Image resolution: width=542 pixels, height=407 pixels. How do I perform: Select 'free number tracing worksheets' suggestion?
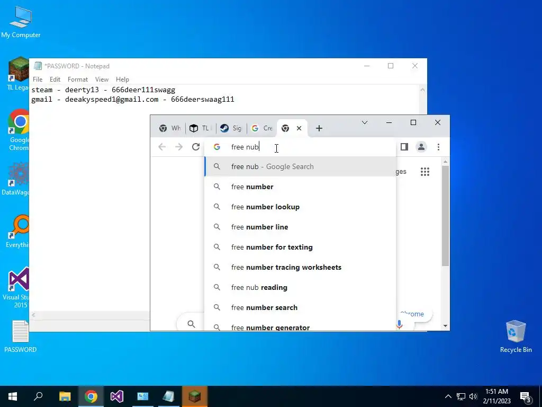300,267
